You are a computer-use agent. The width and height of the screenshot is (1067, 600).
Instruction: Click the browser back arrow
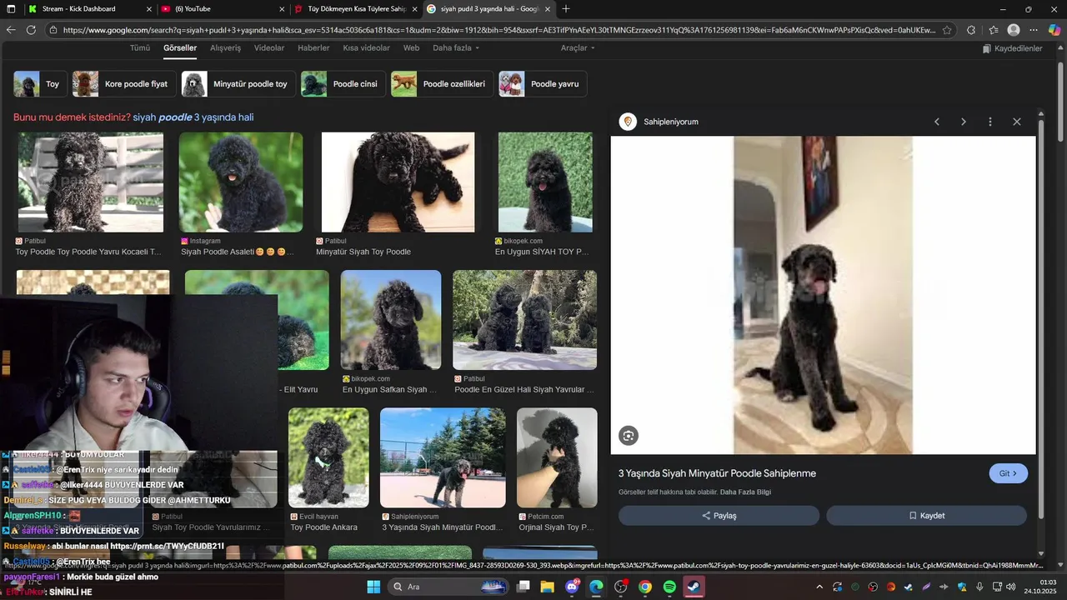[x=11, y=30]
